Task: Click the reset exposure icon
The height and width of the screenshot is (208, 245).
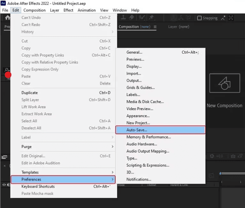Action: [x=212, y=156]
